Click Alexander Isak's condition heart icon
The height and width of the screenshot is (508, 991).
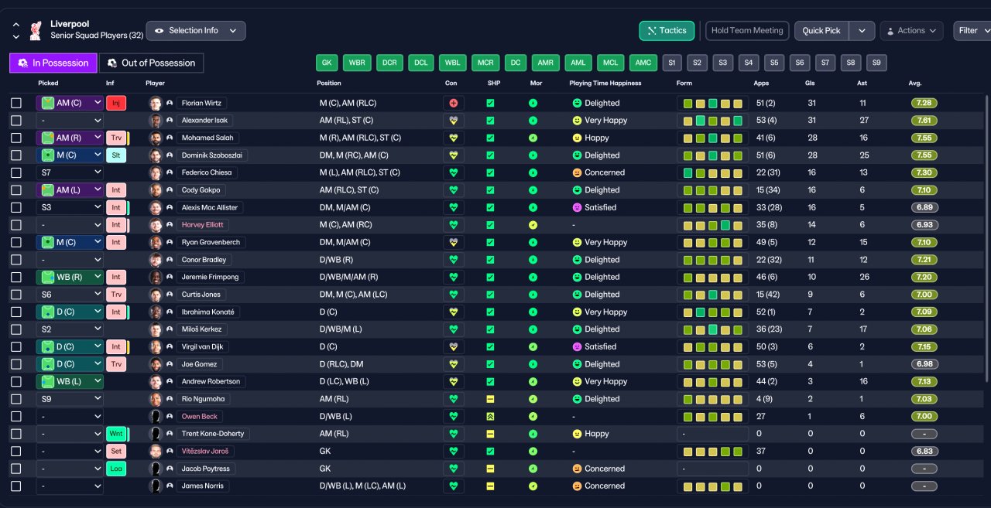[454, 121]
